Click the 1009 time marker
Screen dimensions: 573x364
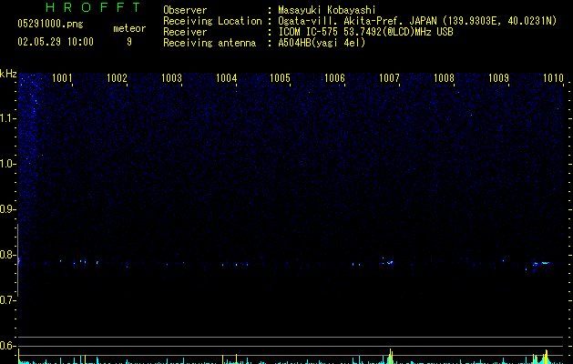point(498,78)
